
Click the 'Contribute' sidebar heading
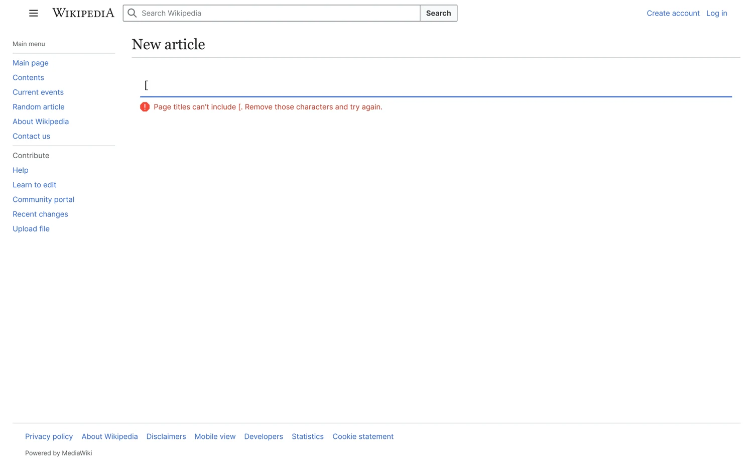coord(31,156)
